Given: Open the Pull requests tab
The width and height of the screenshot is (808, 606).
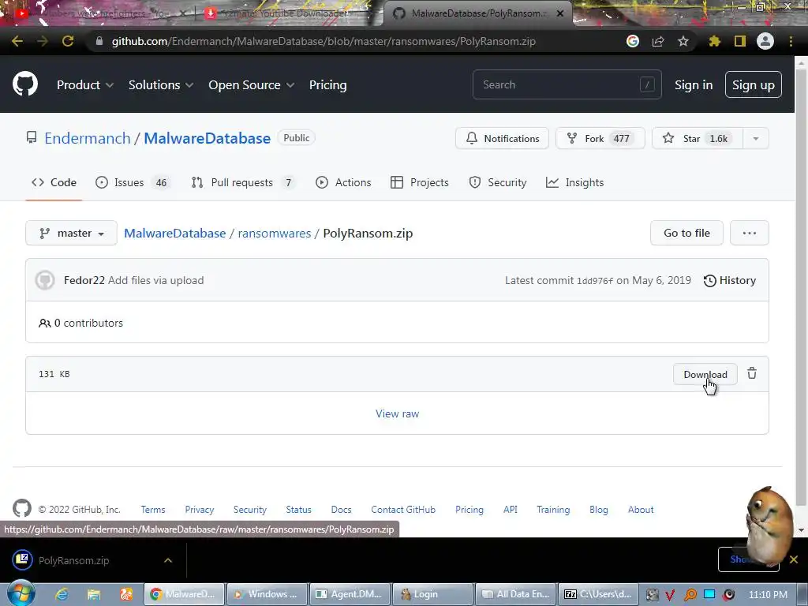Looking at the screenshot, I should coord(243,182).
